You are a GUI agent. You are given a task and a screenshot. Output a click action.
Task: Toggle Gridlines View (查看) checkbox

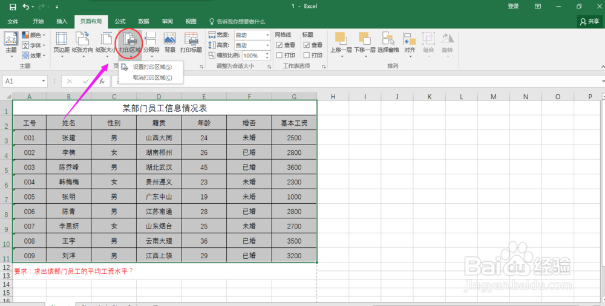[280, 45]
